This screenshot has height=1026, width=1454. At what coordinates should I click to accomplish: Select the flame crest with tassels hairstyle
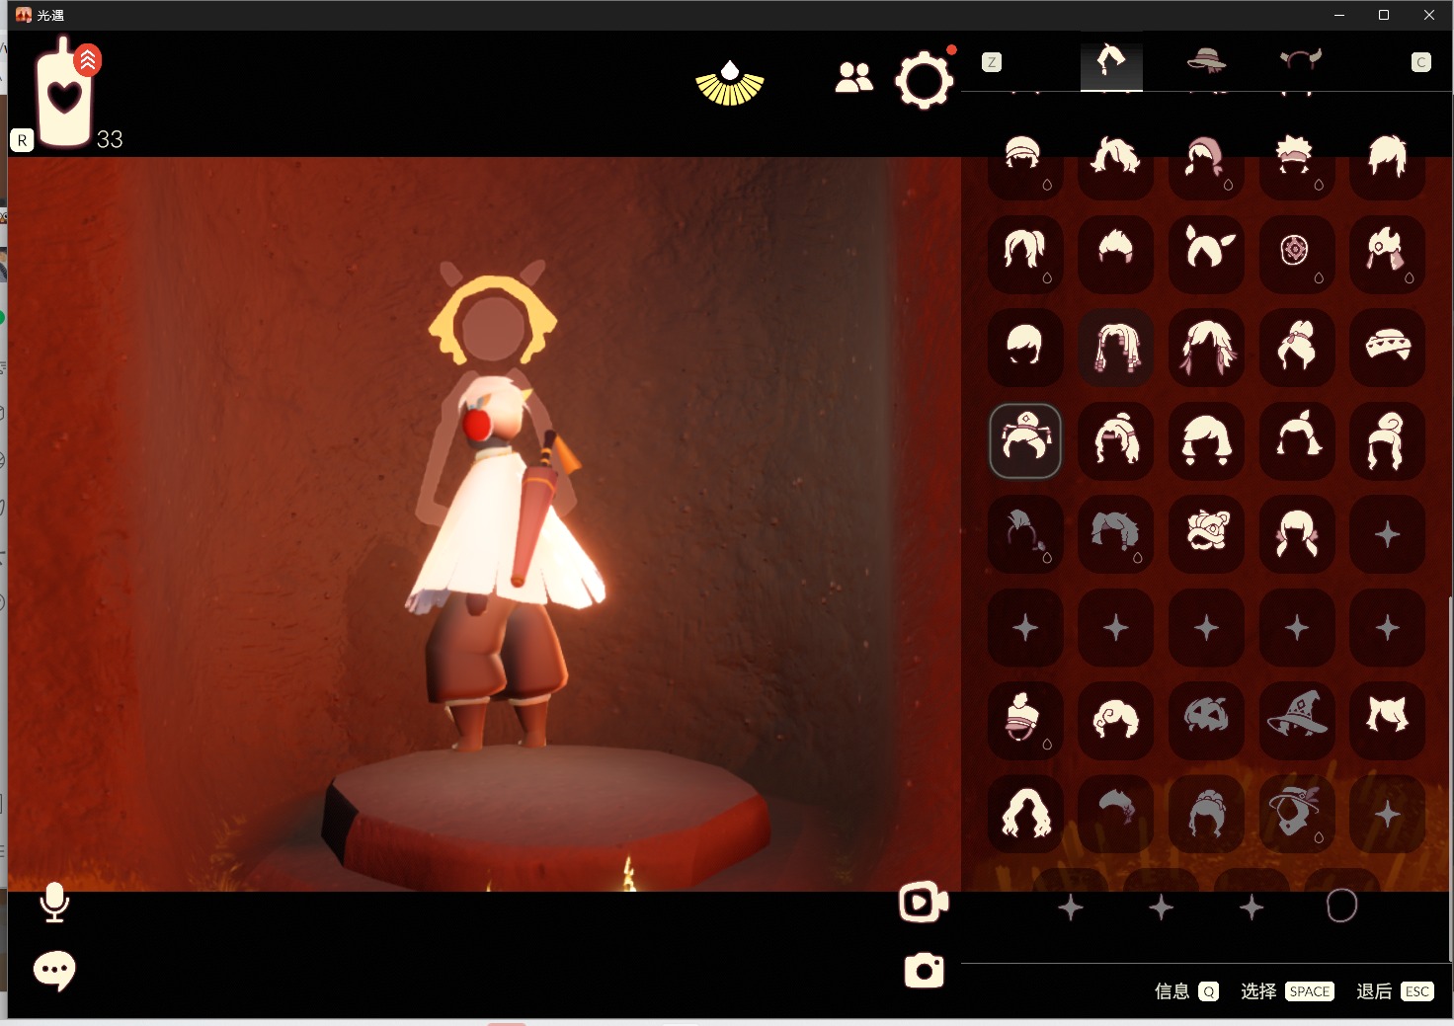[x=1388, y=254]
